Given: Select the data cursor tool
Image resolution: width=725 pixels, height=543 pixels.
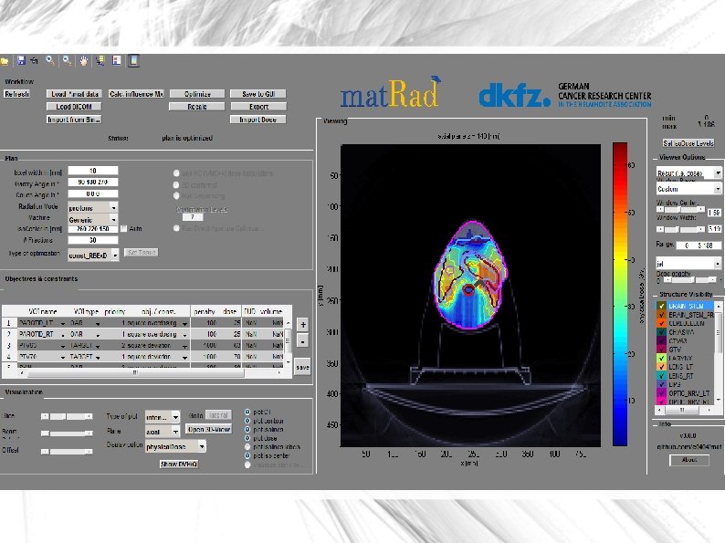Looking at the screenshot, I should (100, 60).
